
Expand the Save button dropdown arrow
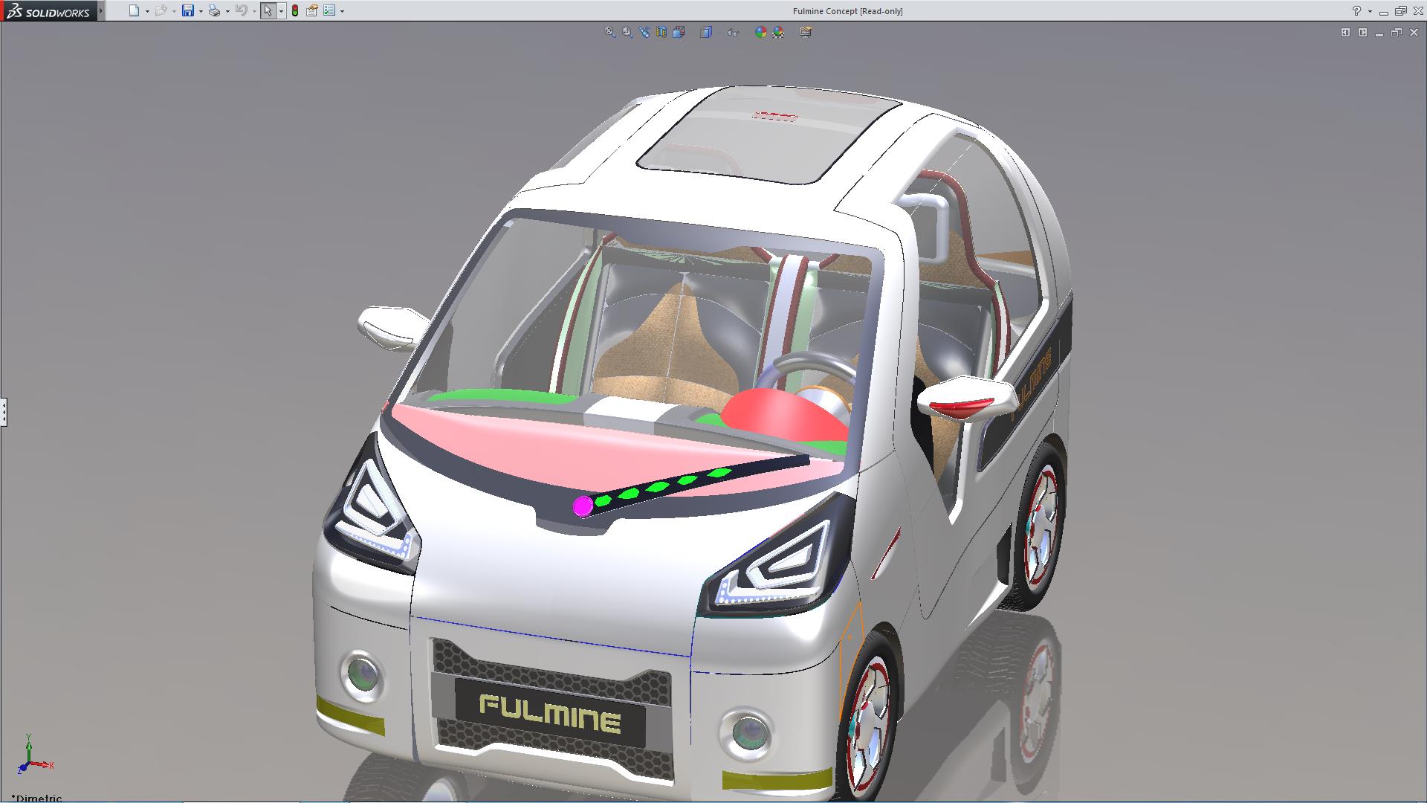pyautogui.click(x=201, y=11)
